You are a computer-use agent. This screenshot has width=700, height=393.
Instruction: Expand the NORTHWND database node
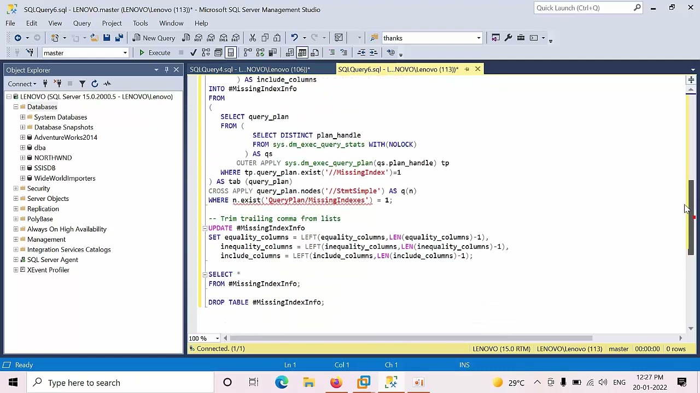point(23,158)
